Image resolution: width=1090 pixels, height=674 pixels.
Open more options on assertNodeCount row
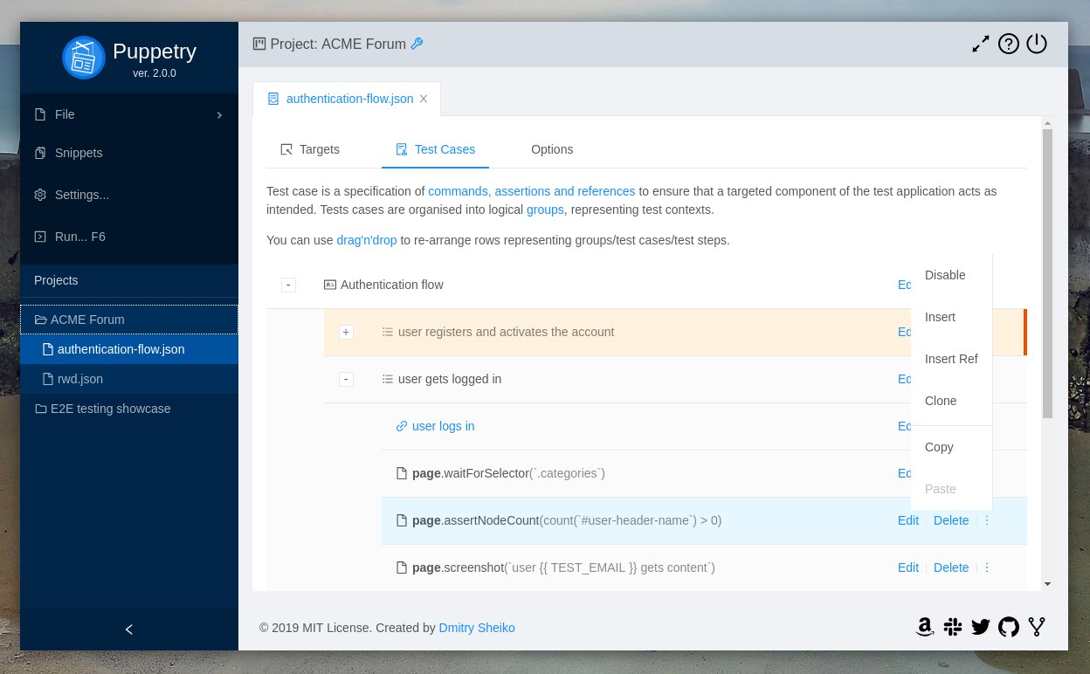click(x=987, y=520)
